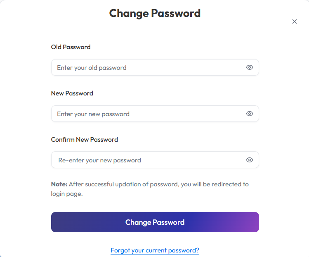This screenshot has width=309, height=257.
Task: Click 'Enter your new password' placeholder text
Action: tap(93, 114)
